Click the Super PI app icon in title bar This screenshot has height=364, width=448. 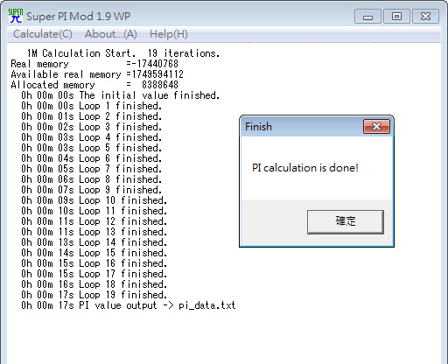(16, 16)
